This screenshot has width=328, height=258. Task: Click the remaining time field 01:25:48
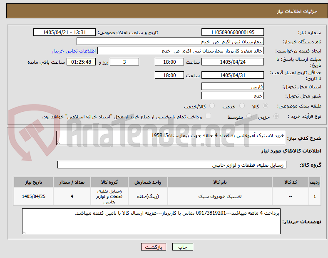pyautogui.click(x=81, y=62)
